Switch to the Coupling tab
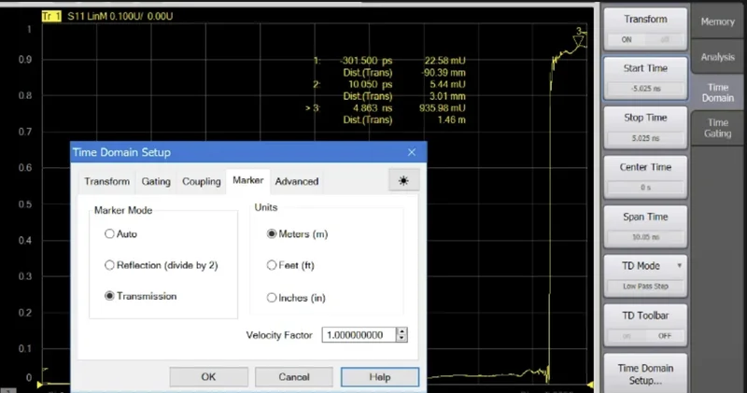This screenshot has width=747, height=393. (202, 181)
